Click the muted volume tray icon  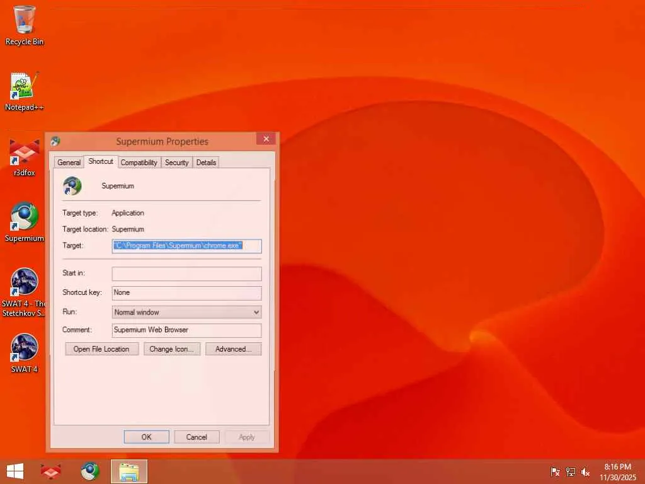(585, 471)
